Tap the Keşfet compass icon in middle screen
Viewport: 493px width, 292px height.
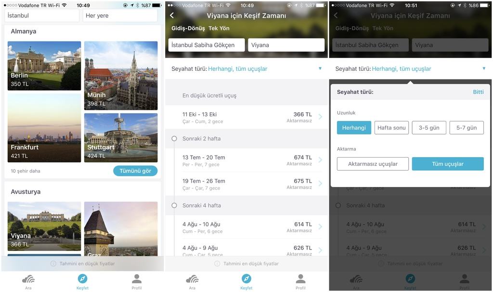point(246,279)
